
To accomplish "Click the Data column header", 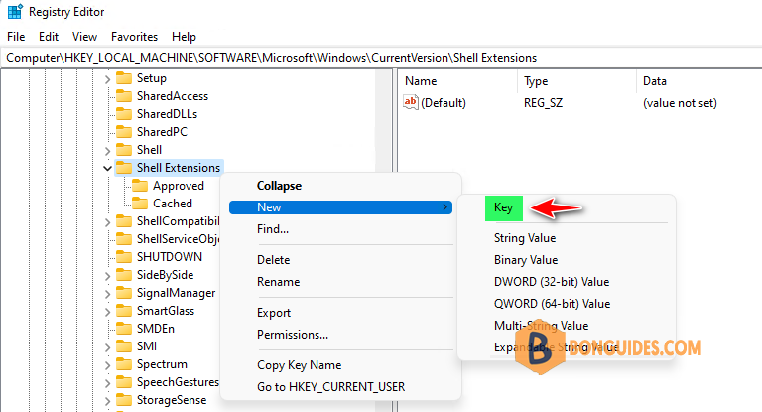I will [x=699, y=81].
